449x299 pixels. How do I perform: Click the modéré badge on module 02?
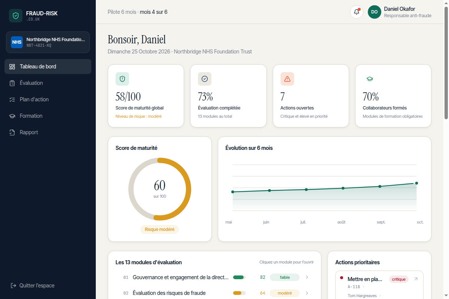(285, 293)
